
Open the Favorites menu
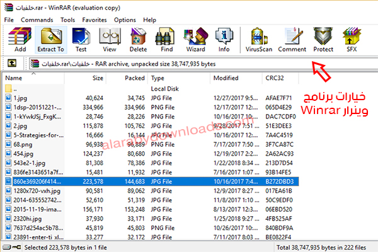pyautogui.click(x=94, y=20)
